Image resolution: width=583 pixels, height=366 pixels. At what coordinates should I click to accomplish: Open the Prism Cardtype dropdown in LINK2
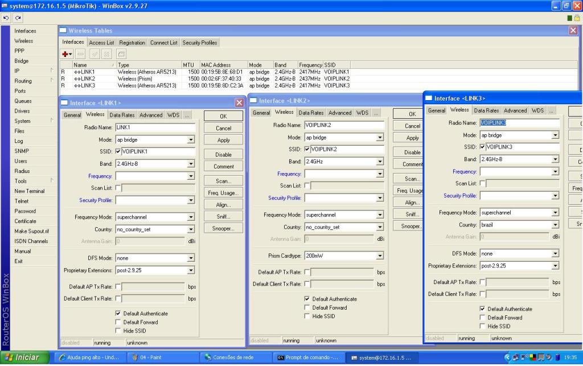(380, 256)
